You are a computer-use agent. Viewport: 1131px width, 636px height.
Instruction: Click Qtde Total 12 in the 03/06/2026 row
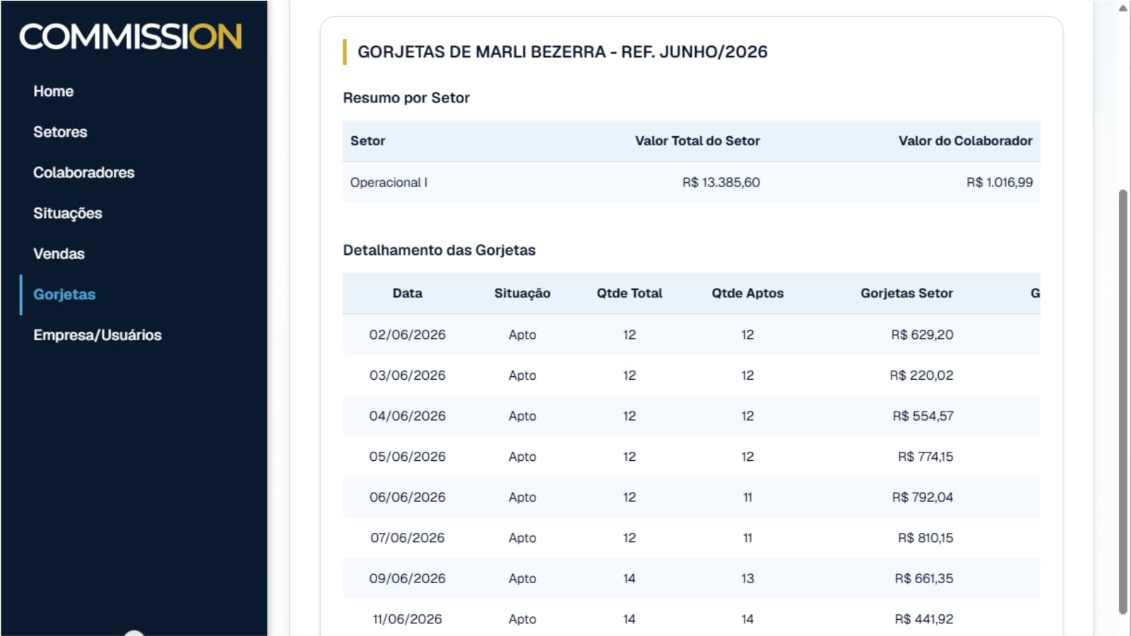tap(629, 376)
